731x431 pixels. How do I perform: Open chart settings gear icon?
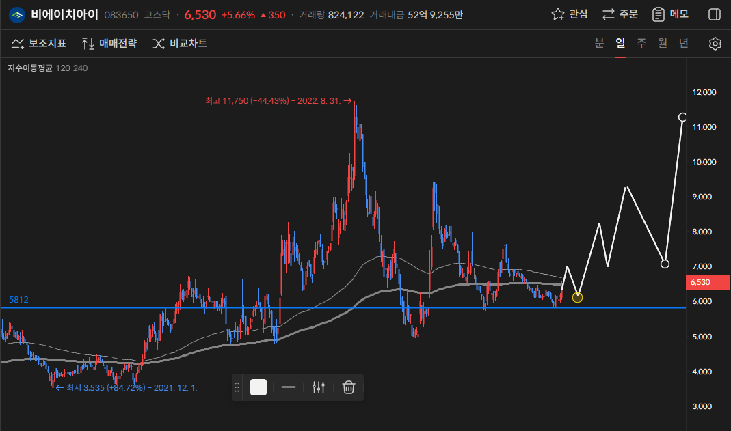tap(715, 44)
